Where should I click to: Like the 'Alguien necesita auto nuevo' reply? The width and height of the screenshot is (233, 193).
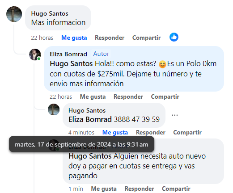[x=104, y=189]
